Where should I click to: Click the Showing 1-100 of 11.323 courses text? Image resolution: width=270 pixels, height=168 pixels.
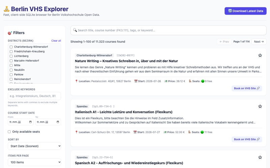[x=98, y=42]
